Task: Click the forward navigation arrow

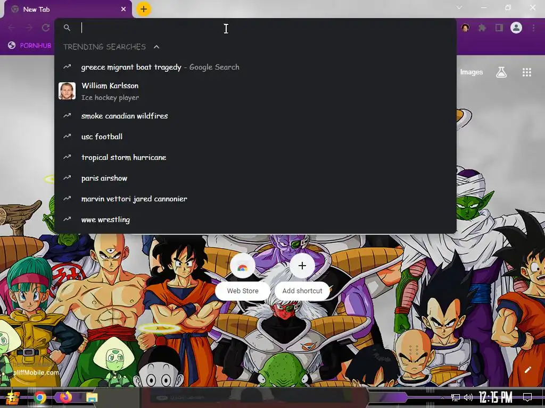Action: point(29,28)
